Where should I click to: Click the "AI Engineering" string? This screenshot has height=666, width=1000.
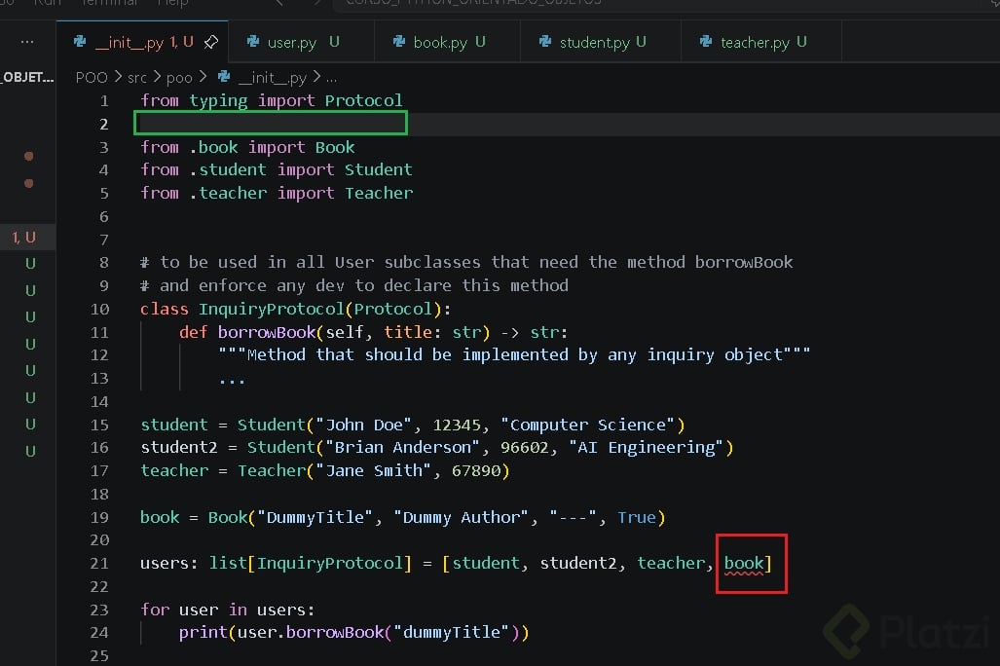click(646, 447)
